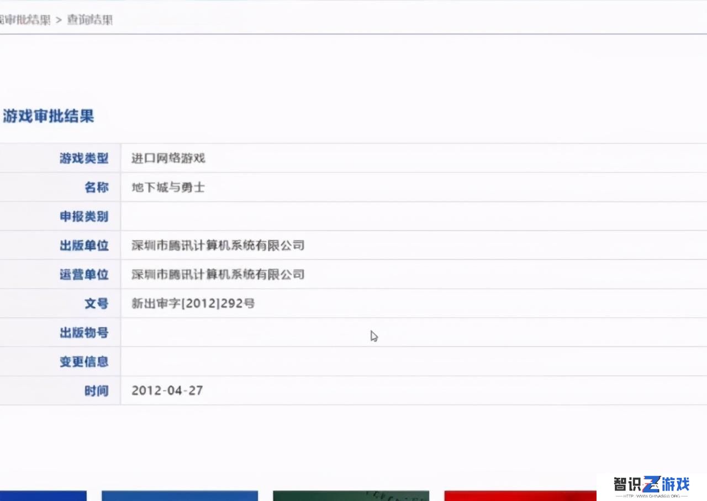Select the 游戏审批结果 heading
Viewport: 707px width, 501px height.
tap(49, 116)
